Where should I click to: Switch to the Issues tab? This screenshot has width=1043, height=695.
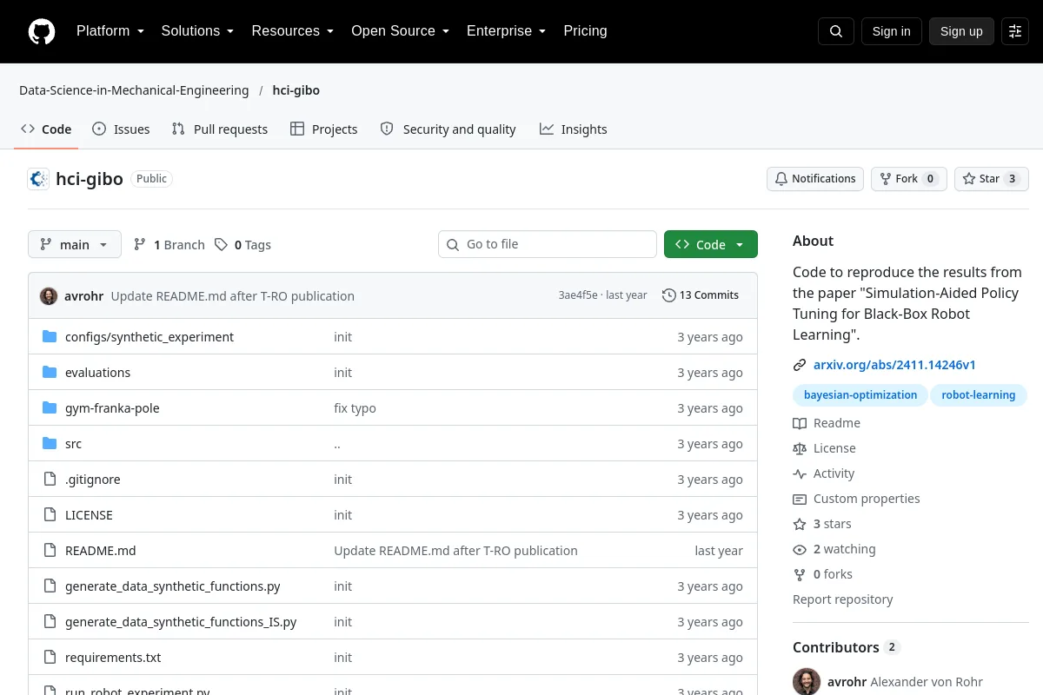pos(121,129)
